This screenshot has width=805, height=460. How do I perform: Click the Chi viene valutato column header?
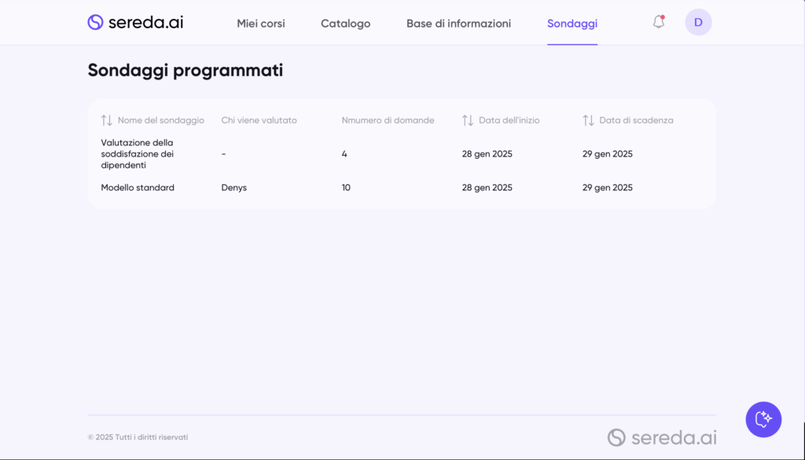point(259,120)
